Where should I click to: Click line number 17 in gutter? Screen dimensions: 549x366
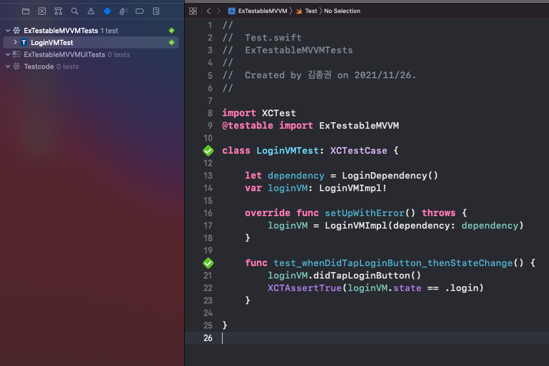(x=208, y=225)
